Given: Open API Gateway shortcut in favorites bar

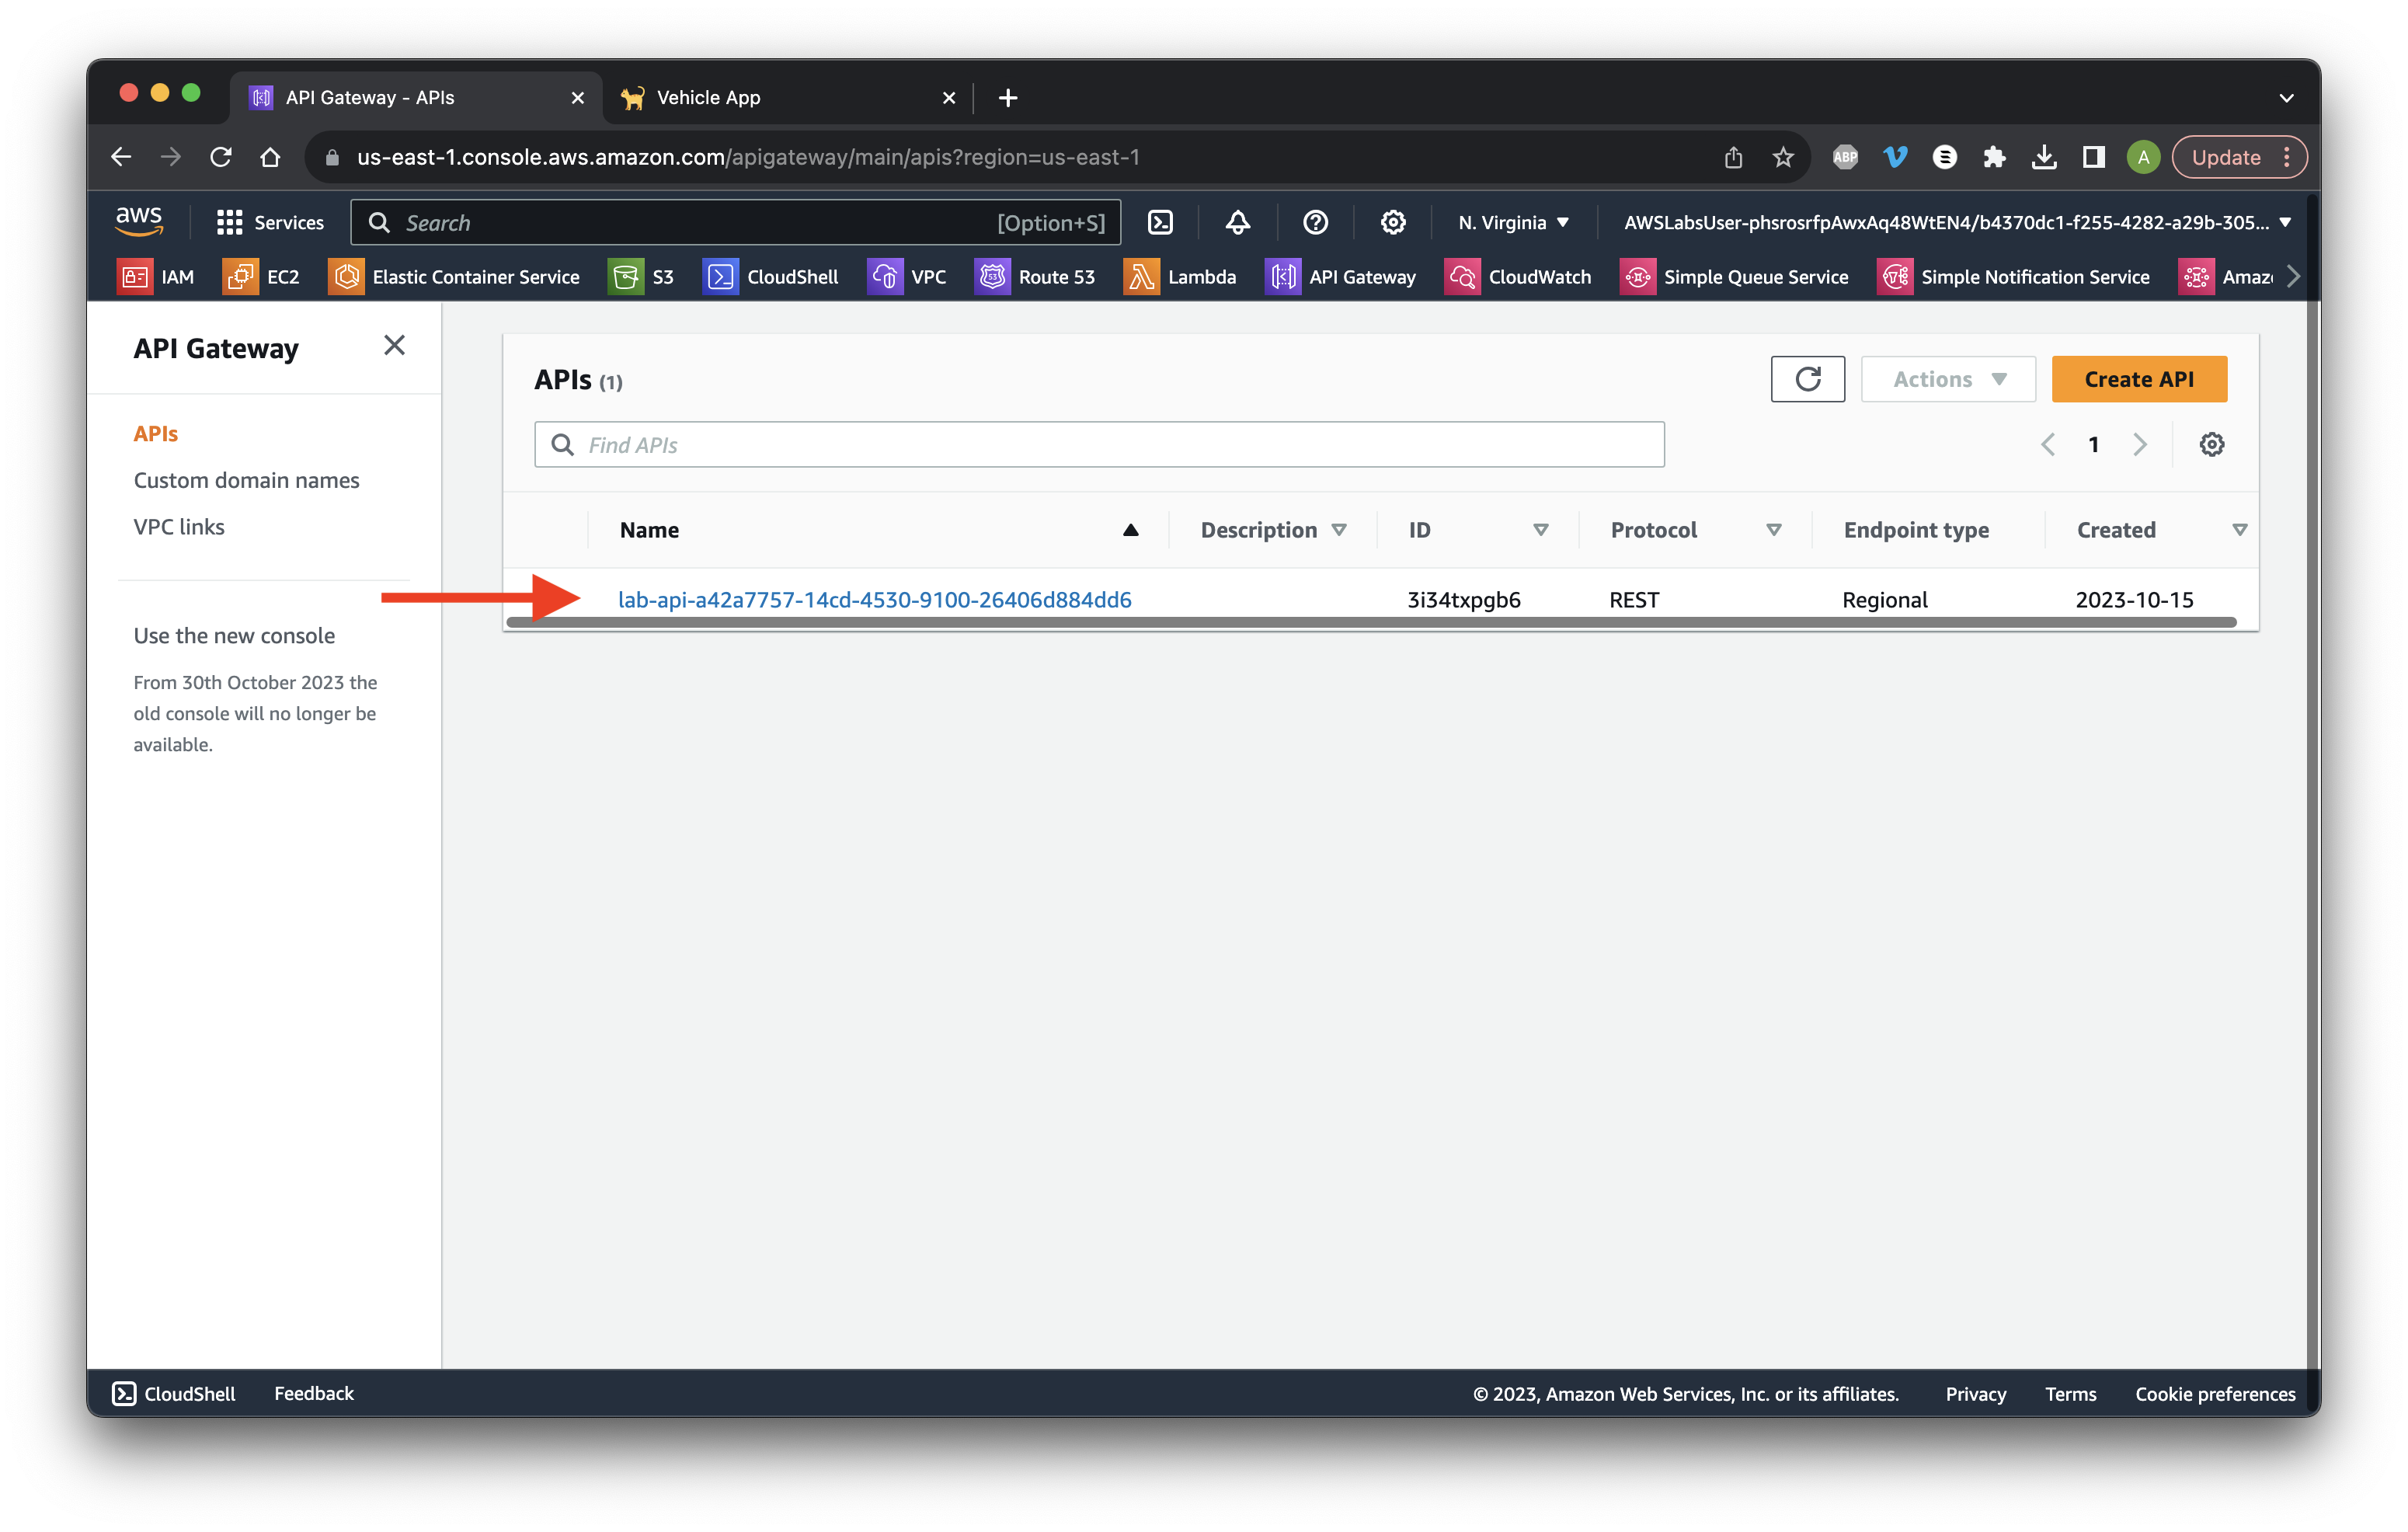Looking at the screenshot, I should point(1341,277).
